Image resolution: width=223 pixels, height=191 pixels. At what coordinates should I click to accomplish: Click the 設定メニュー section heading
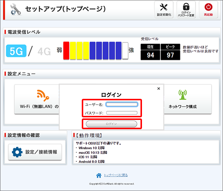point(21,74)
